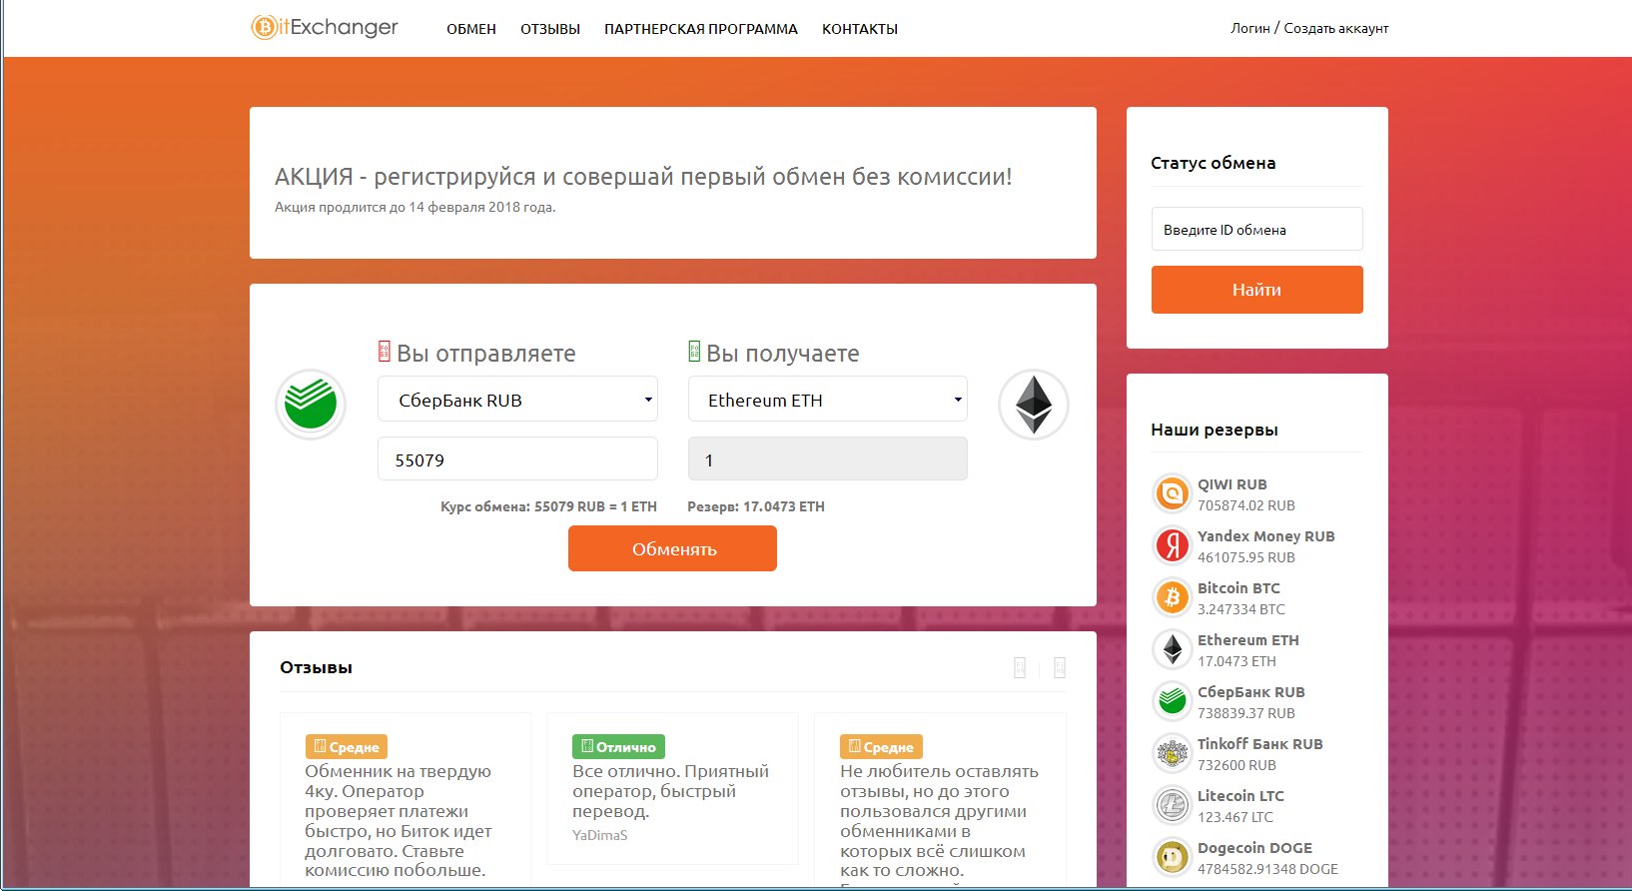Click Bitcoin BTC reserve label

click(1238, 588)
